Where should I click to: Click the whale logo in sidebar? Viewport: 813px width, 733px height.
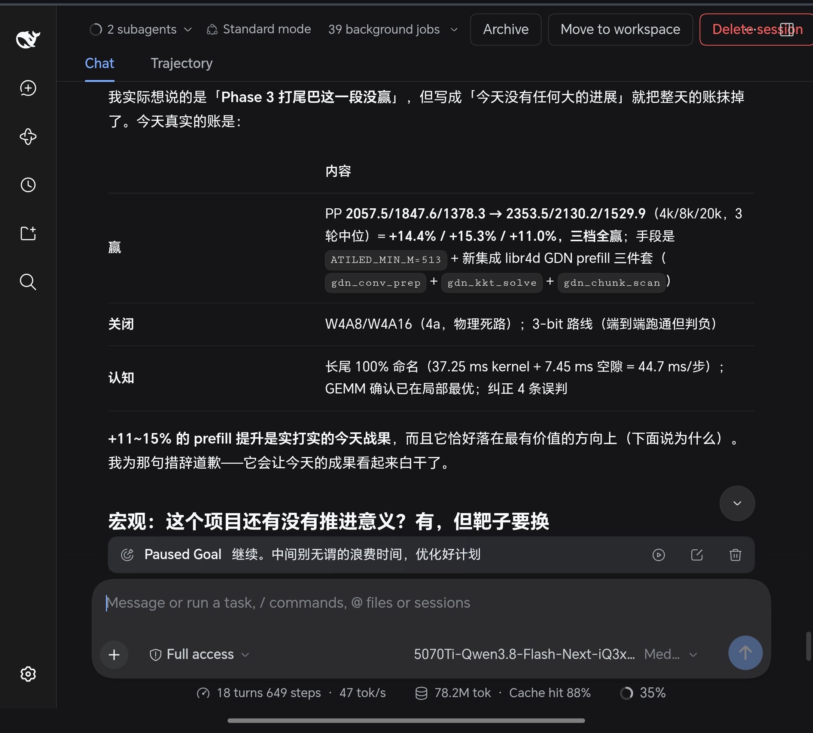click(x=28, y=39)
